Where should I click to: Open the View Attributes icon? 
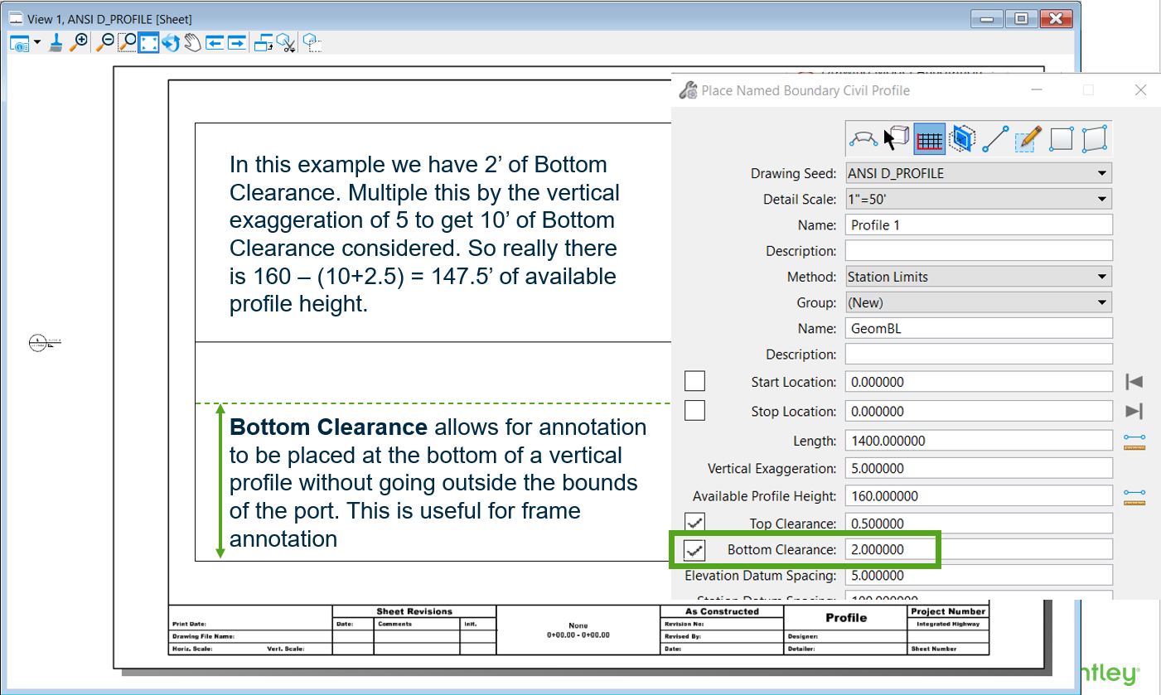(19, 44)
